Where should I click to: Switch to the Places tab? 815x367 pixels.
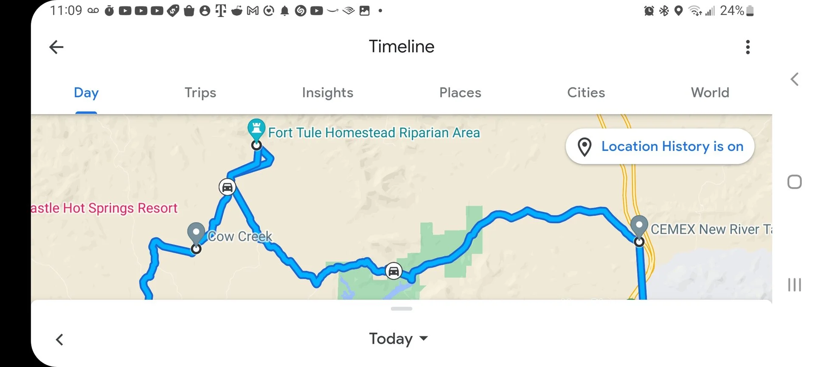(x=460, y=93)
